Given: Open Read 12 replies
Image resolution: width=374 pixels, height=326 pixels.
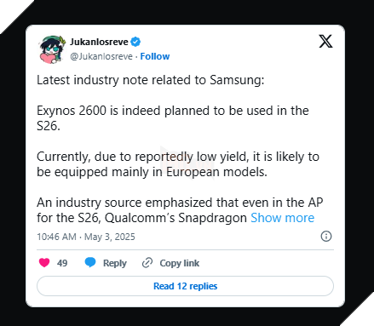Looking at the screenshot, I should (185, 286).
